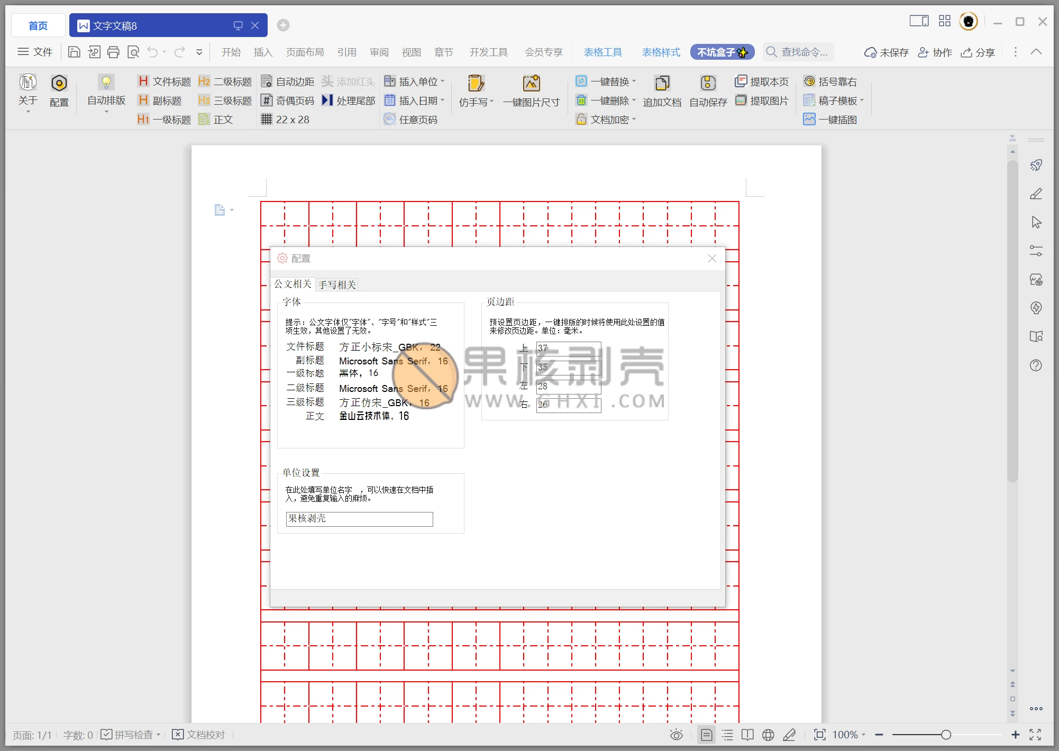Click the 提取本页 button
1059x751 pixels.
[x=762, y=81]
